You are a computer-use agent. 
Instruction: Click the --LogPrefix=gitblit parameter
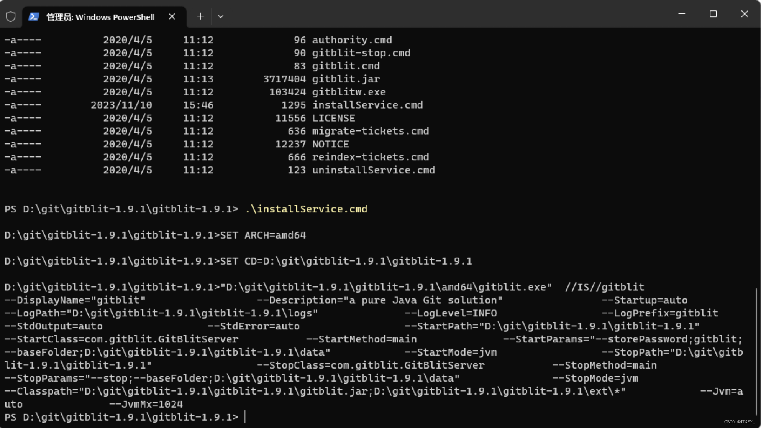(x=660, y=313)
